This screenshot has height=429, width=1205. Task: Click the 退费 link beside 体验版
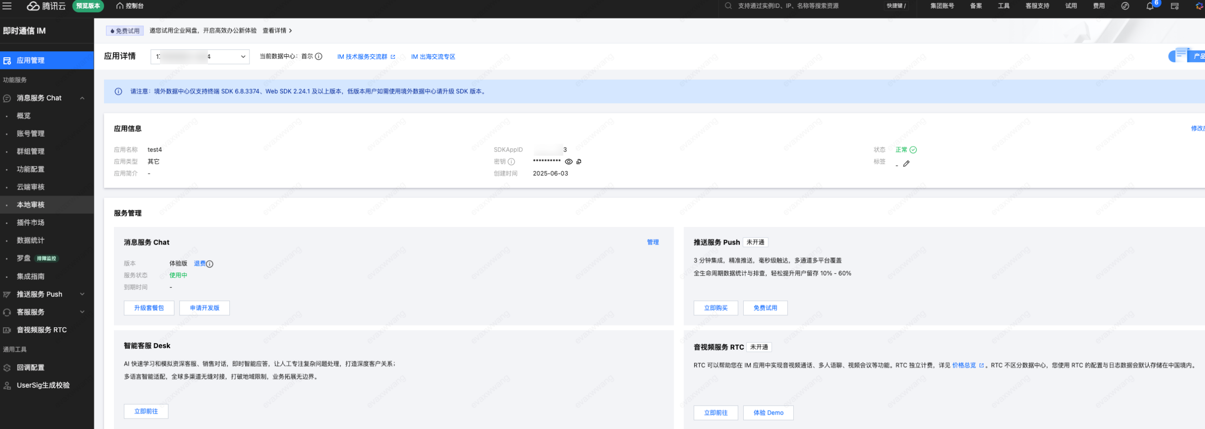(199, 263)
